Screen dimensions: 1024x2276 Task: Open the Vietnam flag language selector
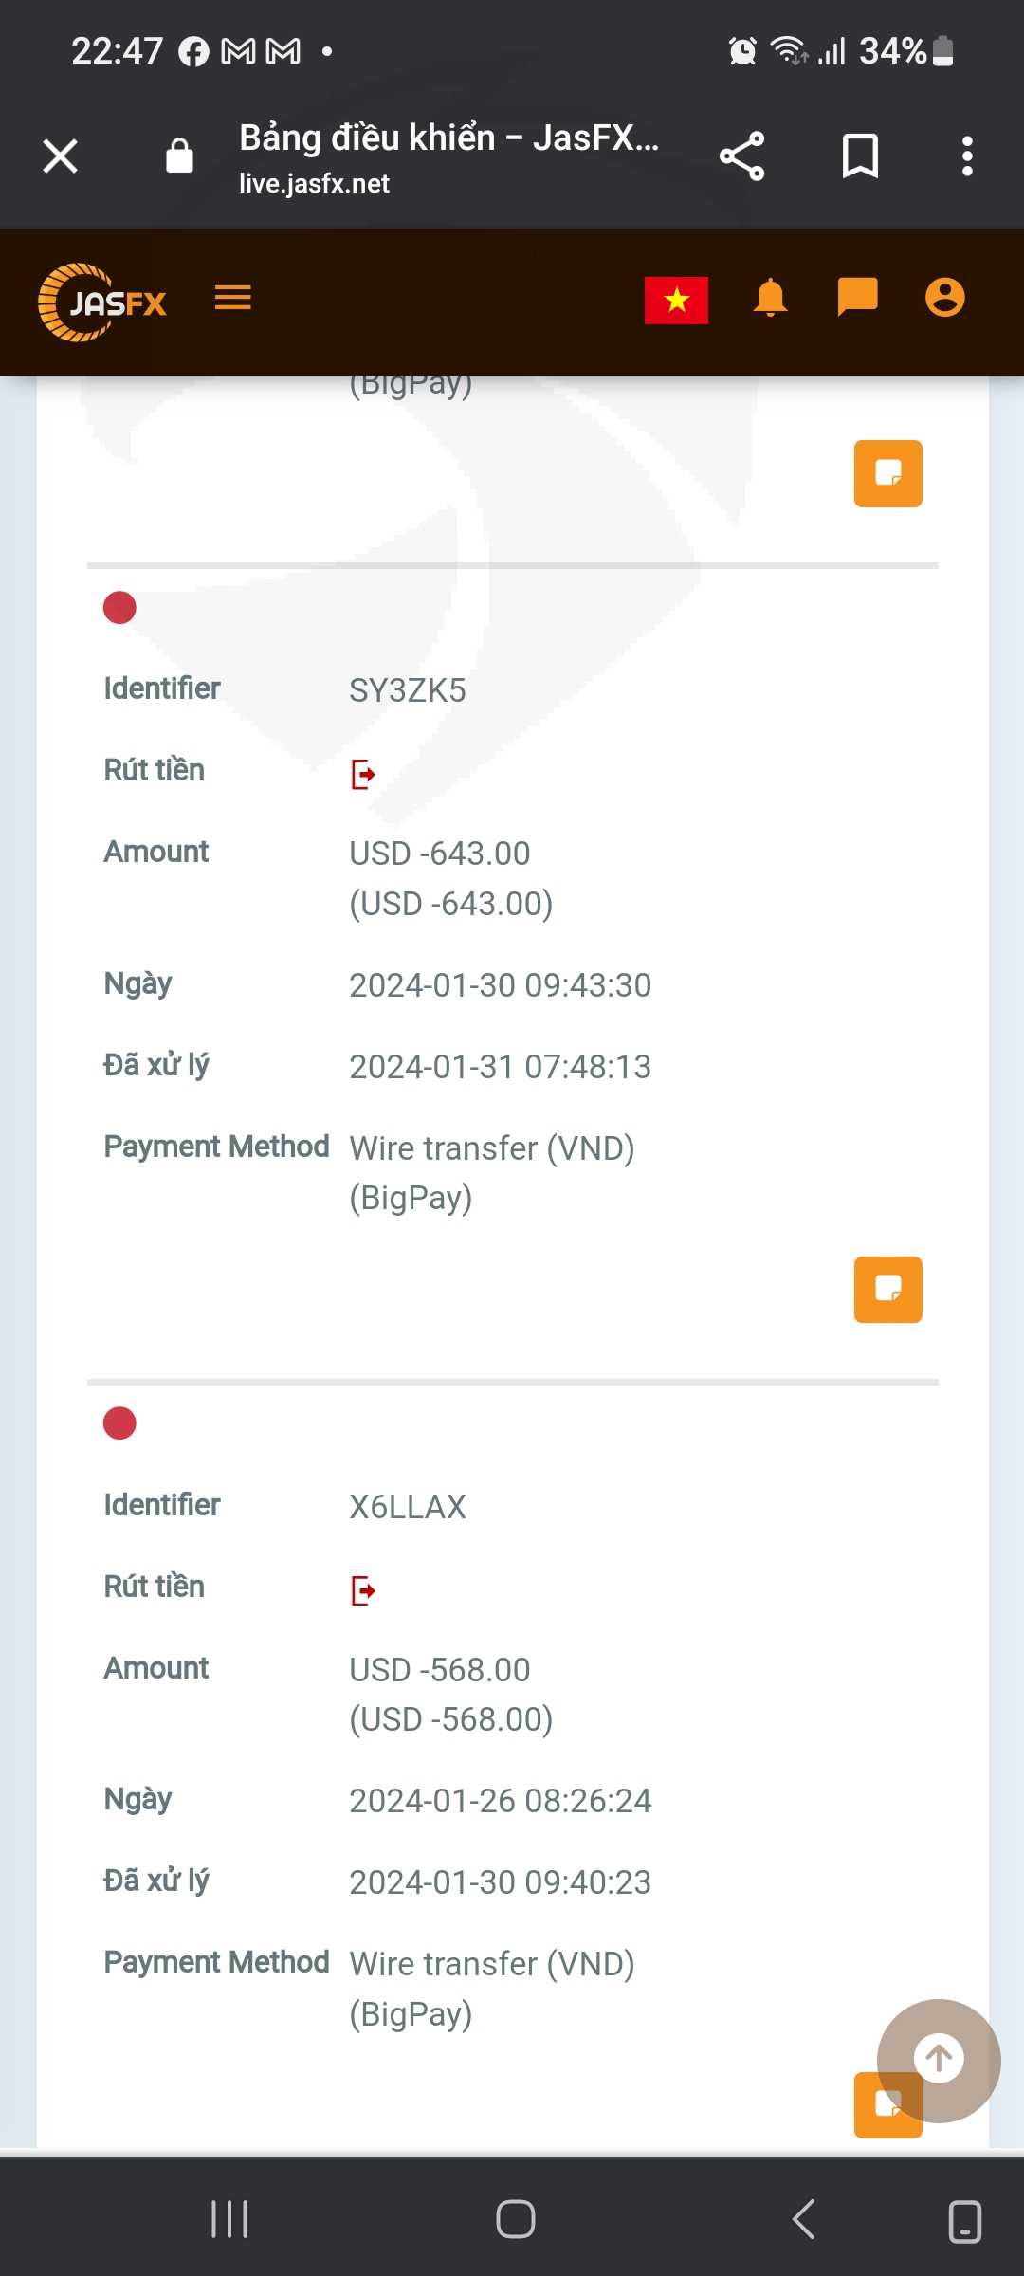coord(676,300)
